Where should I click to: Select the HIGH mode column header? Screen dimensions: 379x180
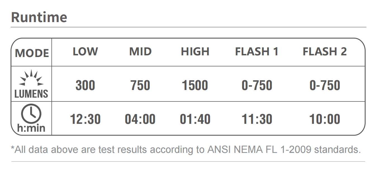(195, 52)
